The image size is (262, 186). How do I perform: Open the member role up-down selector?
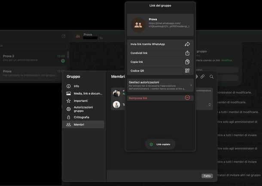[x=210, y=105]
